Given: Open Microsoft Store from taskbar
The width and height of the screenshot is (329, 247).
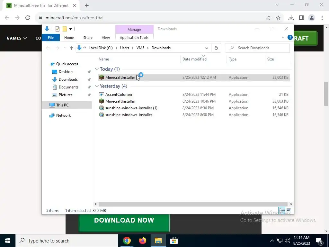Looking at the screenshot, I should click(x=174, y=241).
